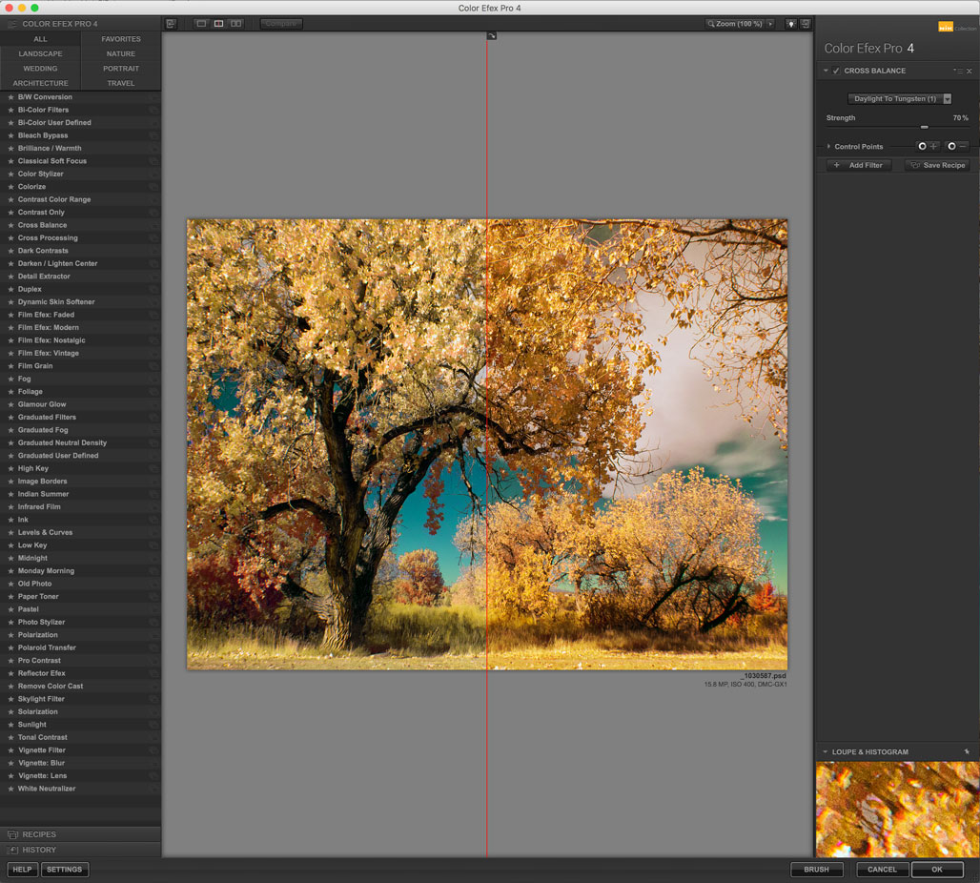The height and width of the screenshot is (883, 980).
Task: Select the single image preview mode icon
Action: [201, 23]
